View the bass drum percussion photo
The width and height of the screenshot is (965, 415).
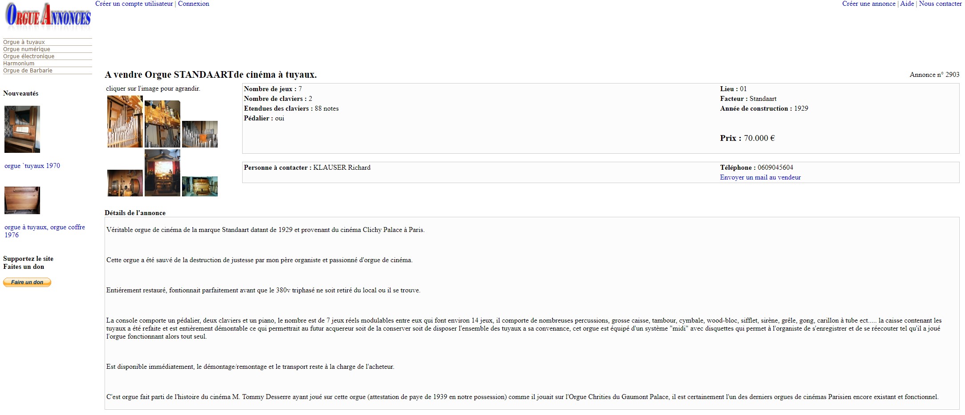(125, 183)
